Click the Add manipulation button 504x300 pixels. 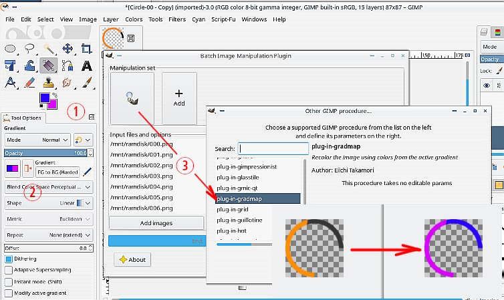click(179, 98)
